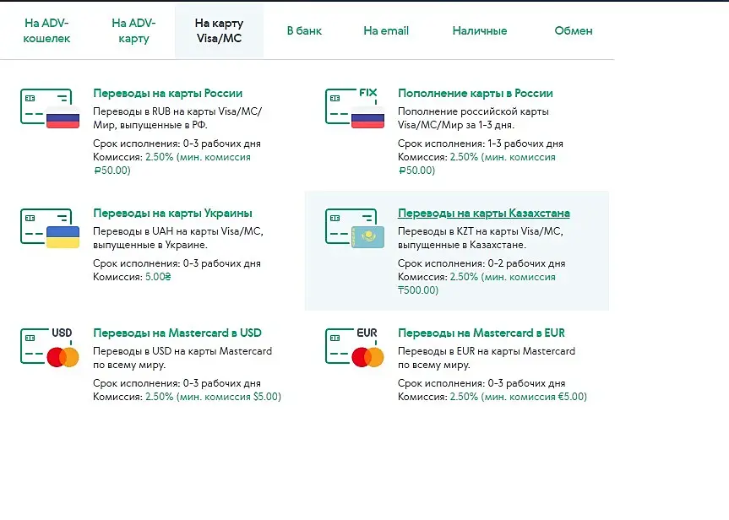Open the На ADV-кошелек tab
The image size is (729, 520).
46,30
